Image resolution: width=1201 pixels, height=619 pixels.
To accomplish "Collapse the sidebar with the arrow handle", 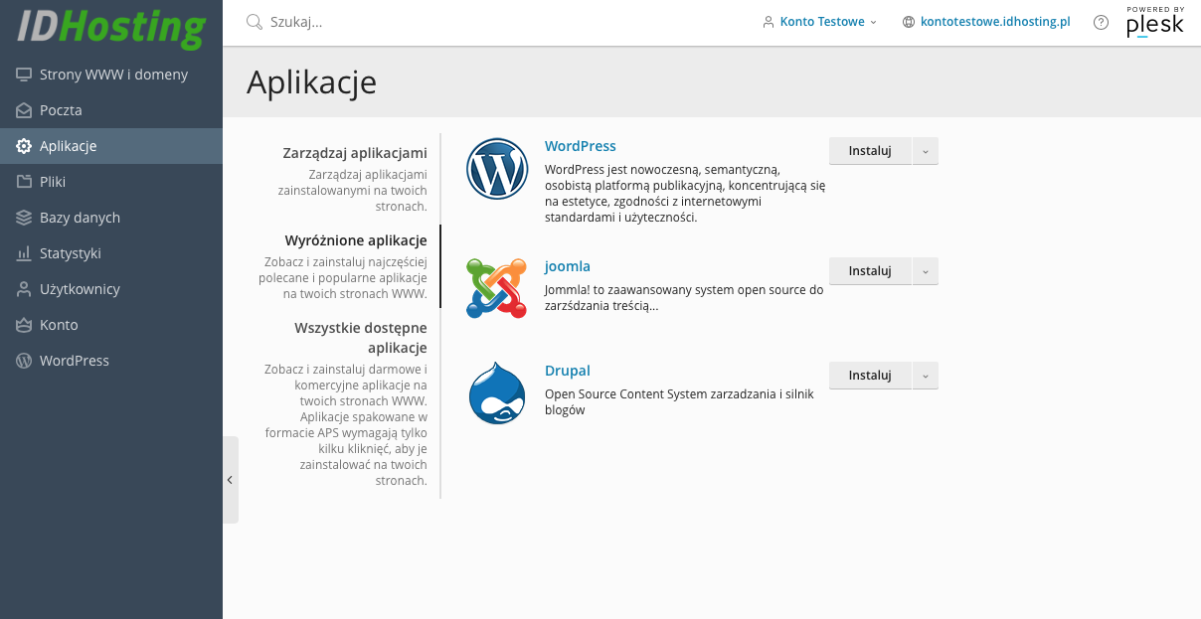I will coord(230,480).
